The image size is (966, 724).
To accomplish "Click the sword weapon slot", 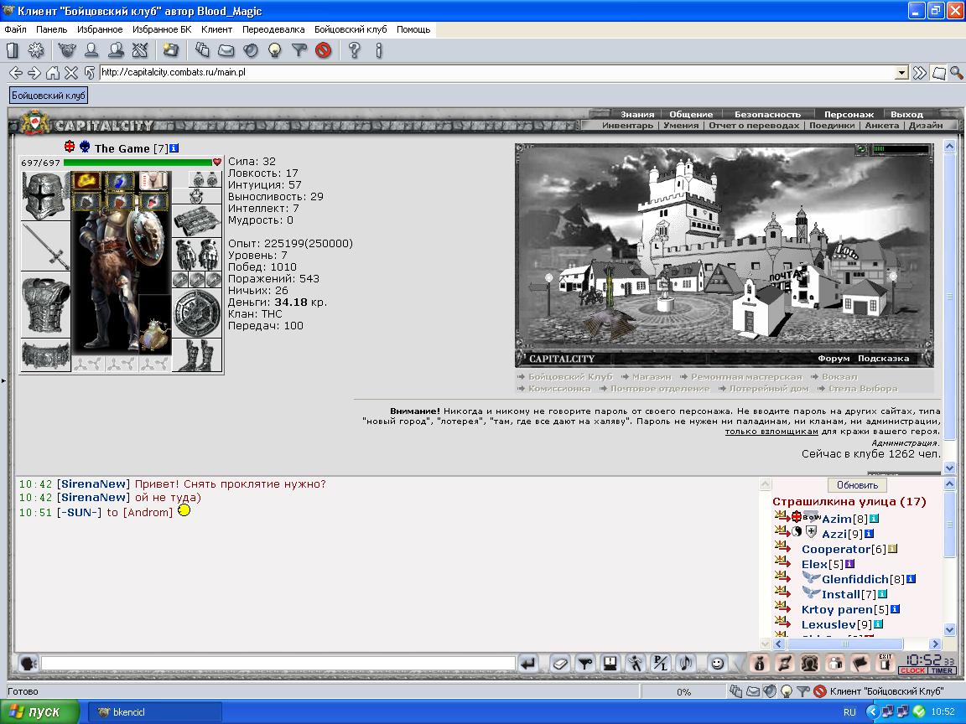I will [x=45, y=246].
